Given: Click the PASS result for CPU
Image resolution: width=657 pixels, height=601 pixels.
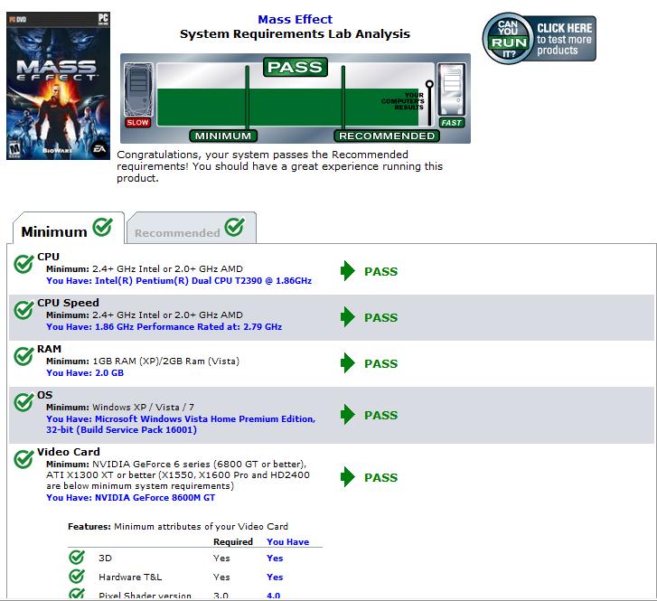Looking at the screenshot, I should (x=380, y=272).
